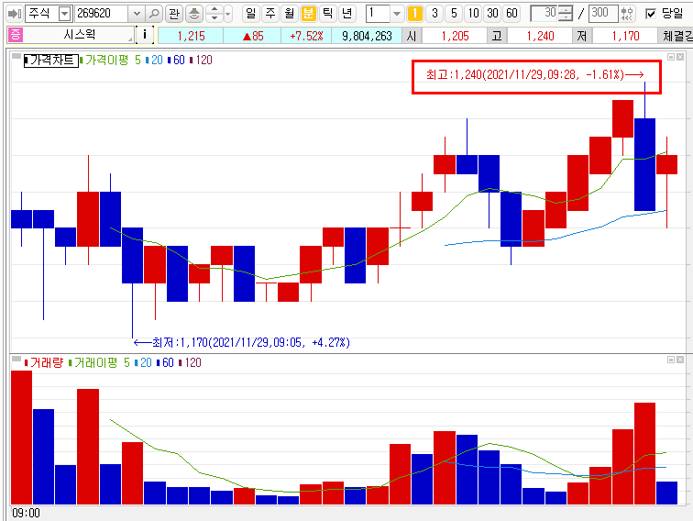Click the open price value 1,205
Image resolution: width=693 pixels, height=521 pixels.
(455, 36)
